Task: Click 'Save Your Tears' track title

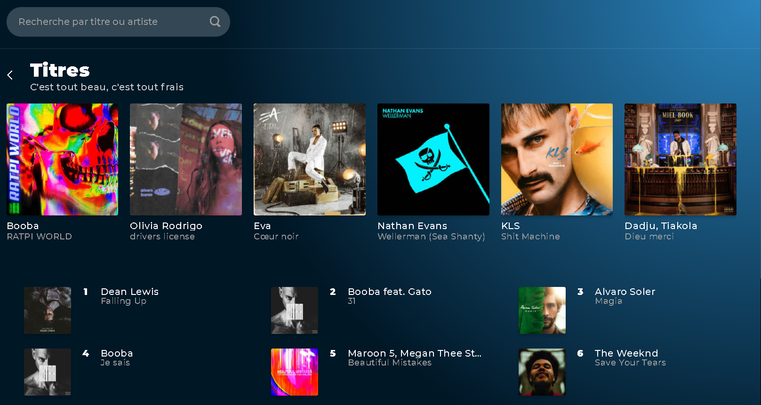Action: pyautogui.click(x=630, y=363)
